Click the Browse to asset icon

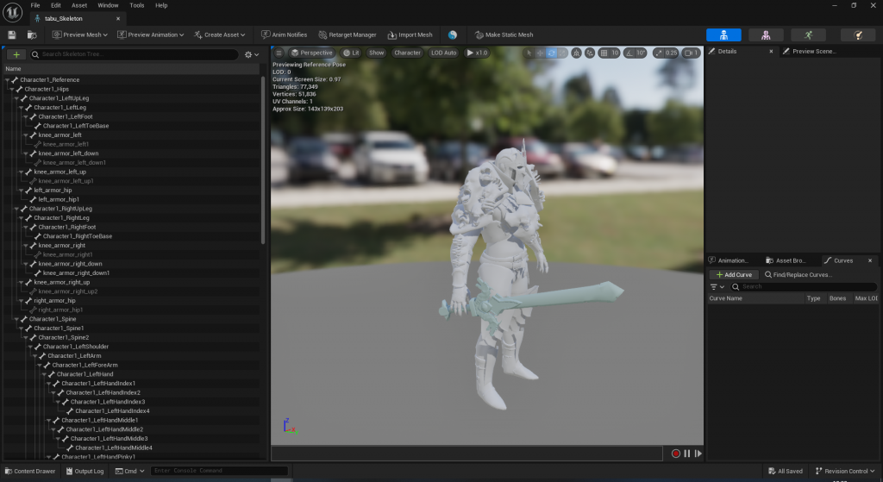point(32,34)
